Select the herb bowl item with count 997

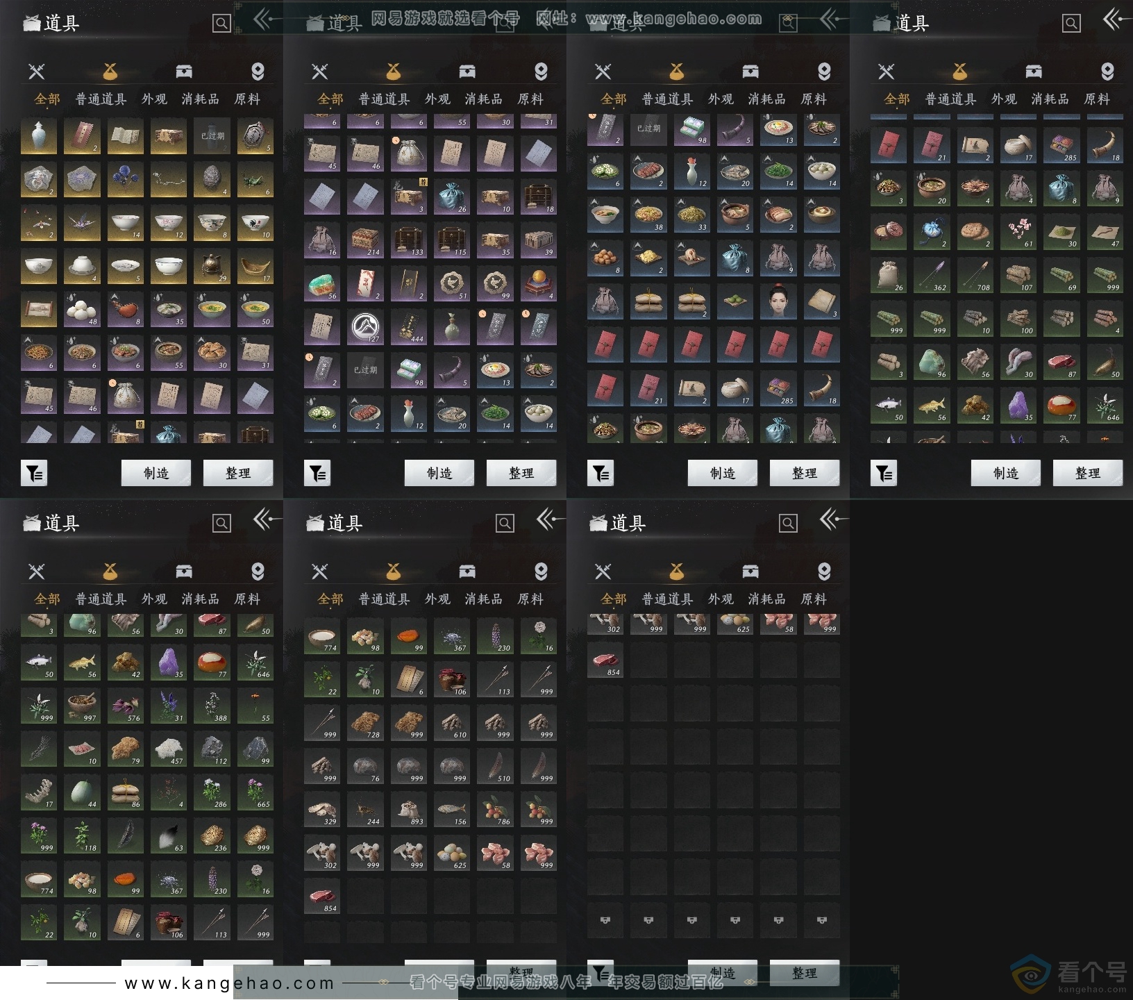pos(82,706)
